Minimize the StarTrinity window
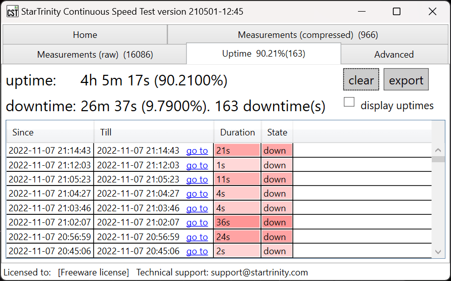 point(362,12)
